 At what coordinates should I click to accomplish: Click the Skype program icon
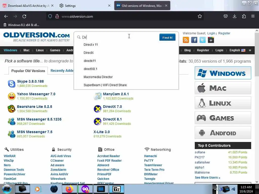coord(12,84)
